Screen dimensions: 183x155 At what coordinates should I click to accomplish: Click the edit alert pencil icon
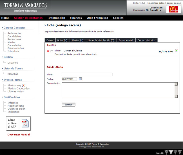(176, 51)
